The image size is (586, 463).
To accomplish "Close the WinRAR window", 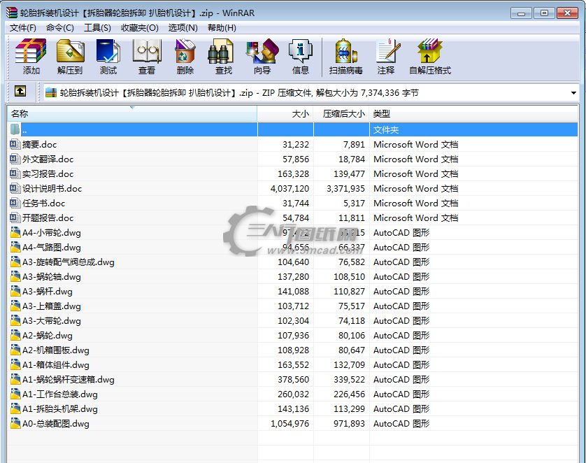I will 567,13.
